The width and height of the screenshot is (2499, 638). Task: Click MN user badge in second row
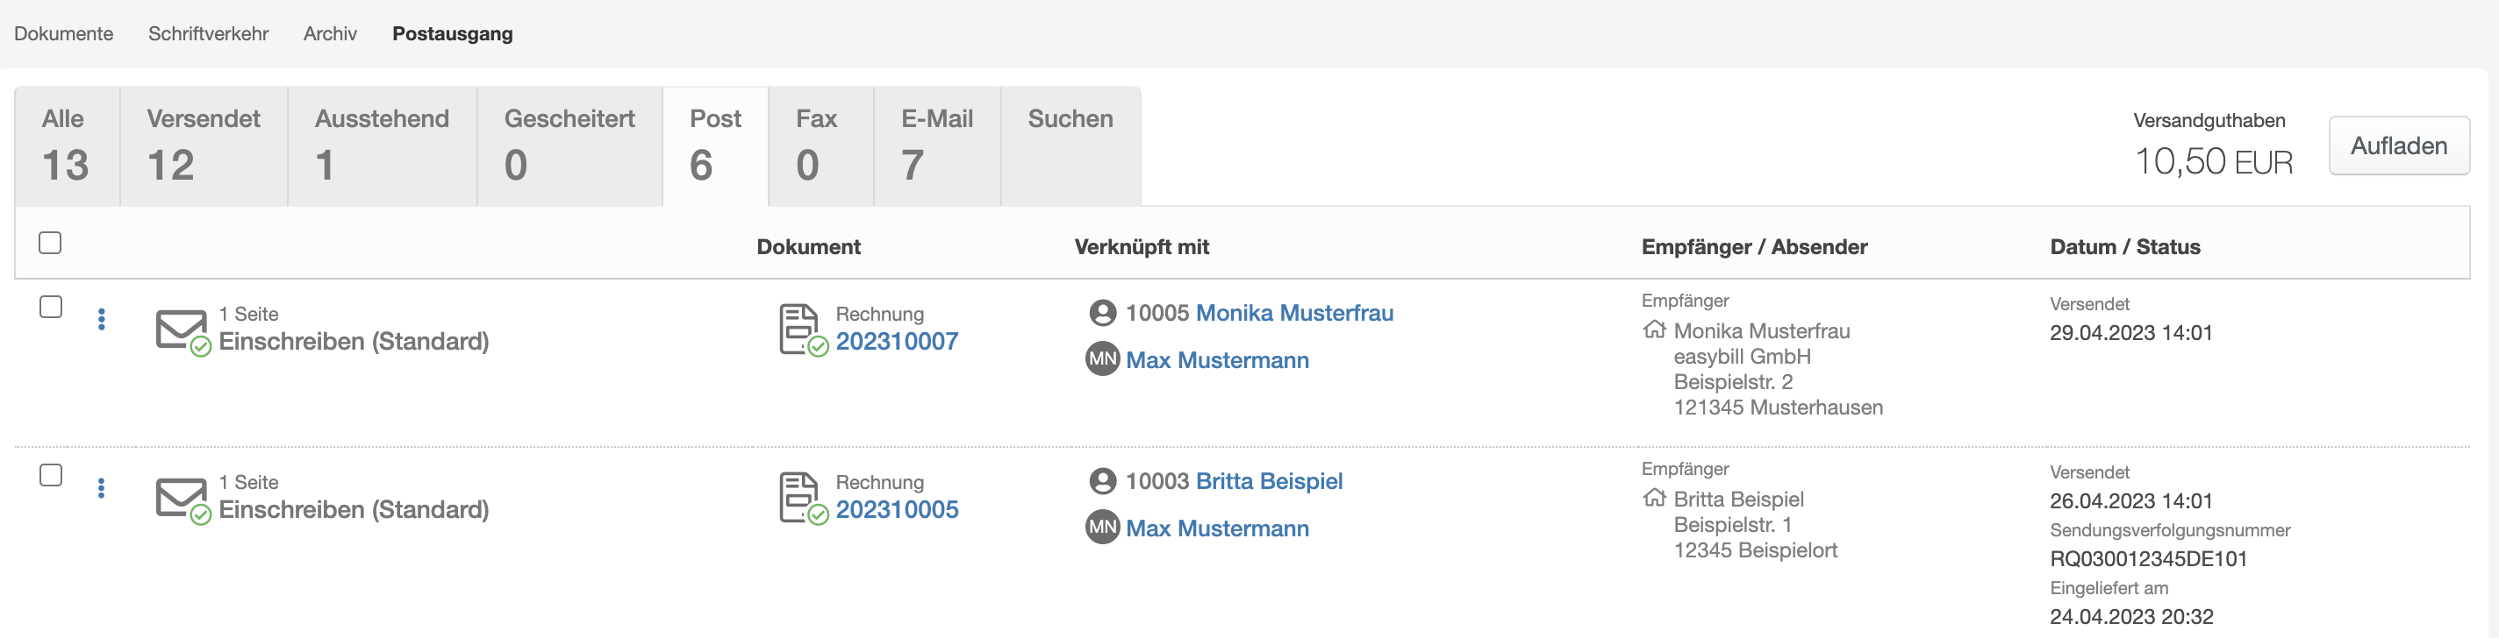(1102, 528)
